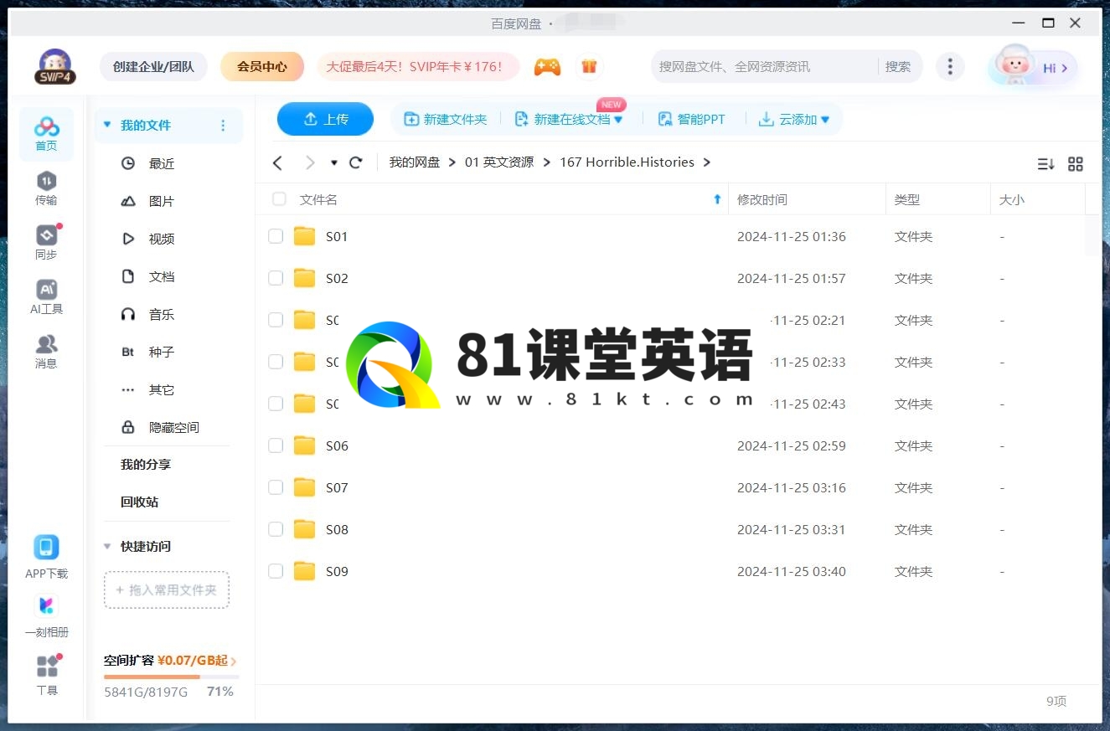
Task: Click the file name sort arrow
Action: tap(717, 199)
